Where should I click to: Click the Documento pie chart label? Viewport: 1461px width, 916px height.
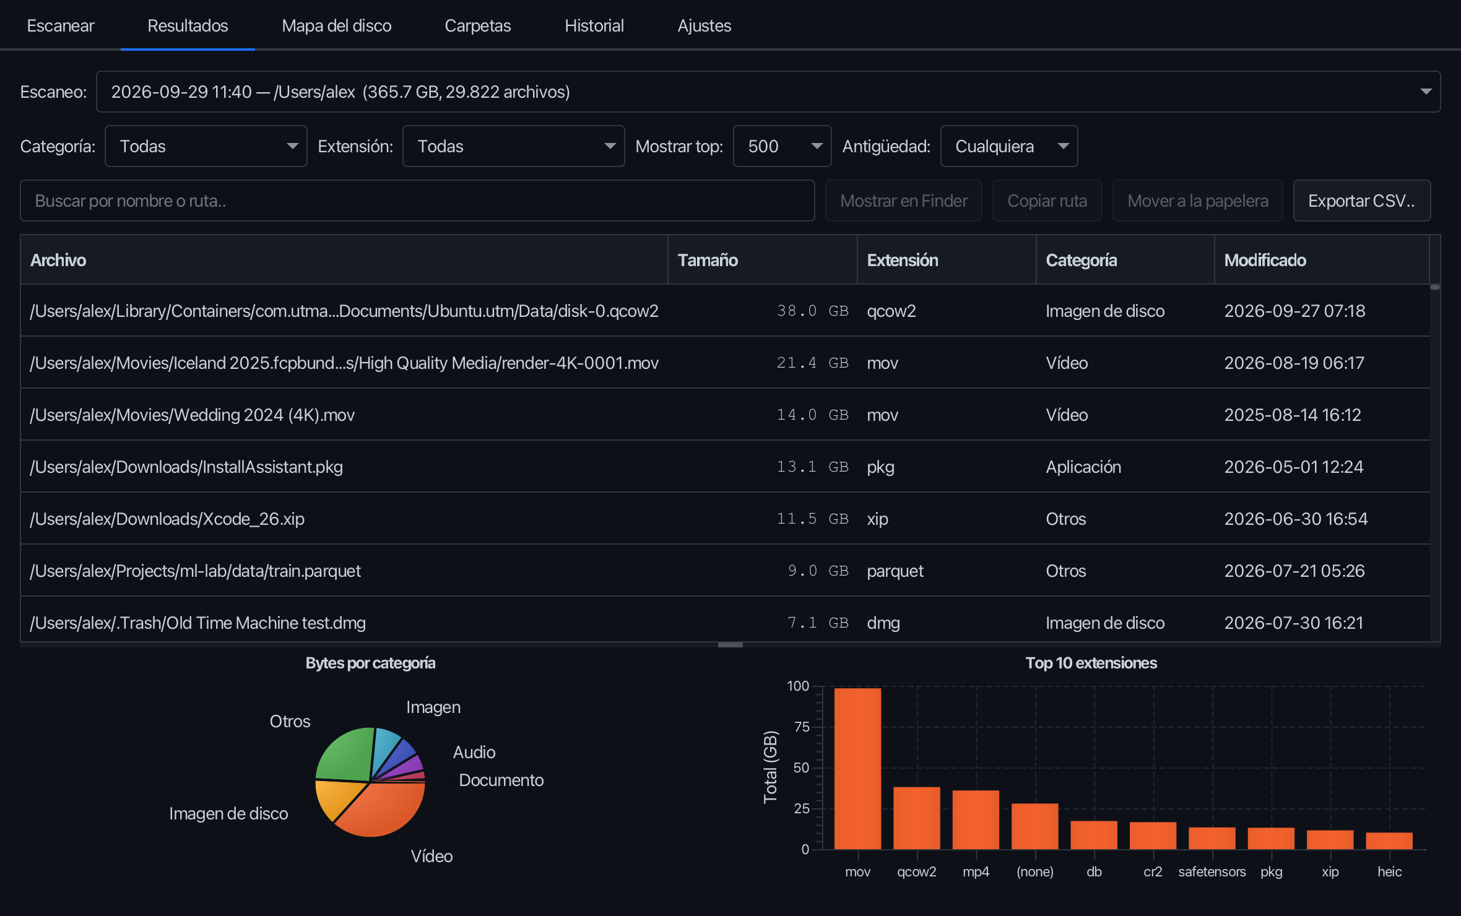click(501, 780)
